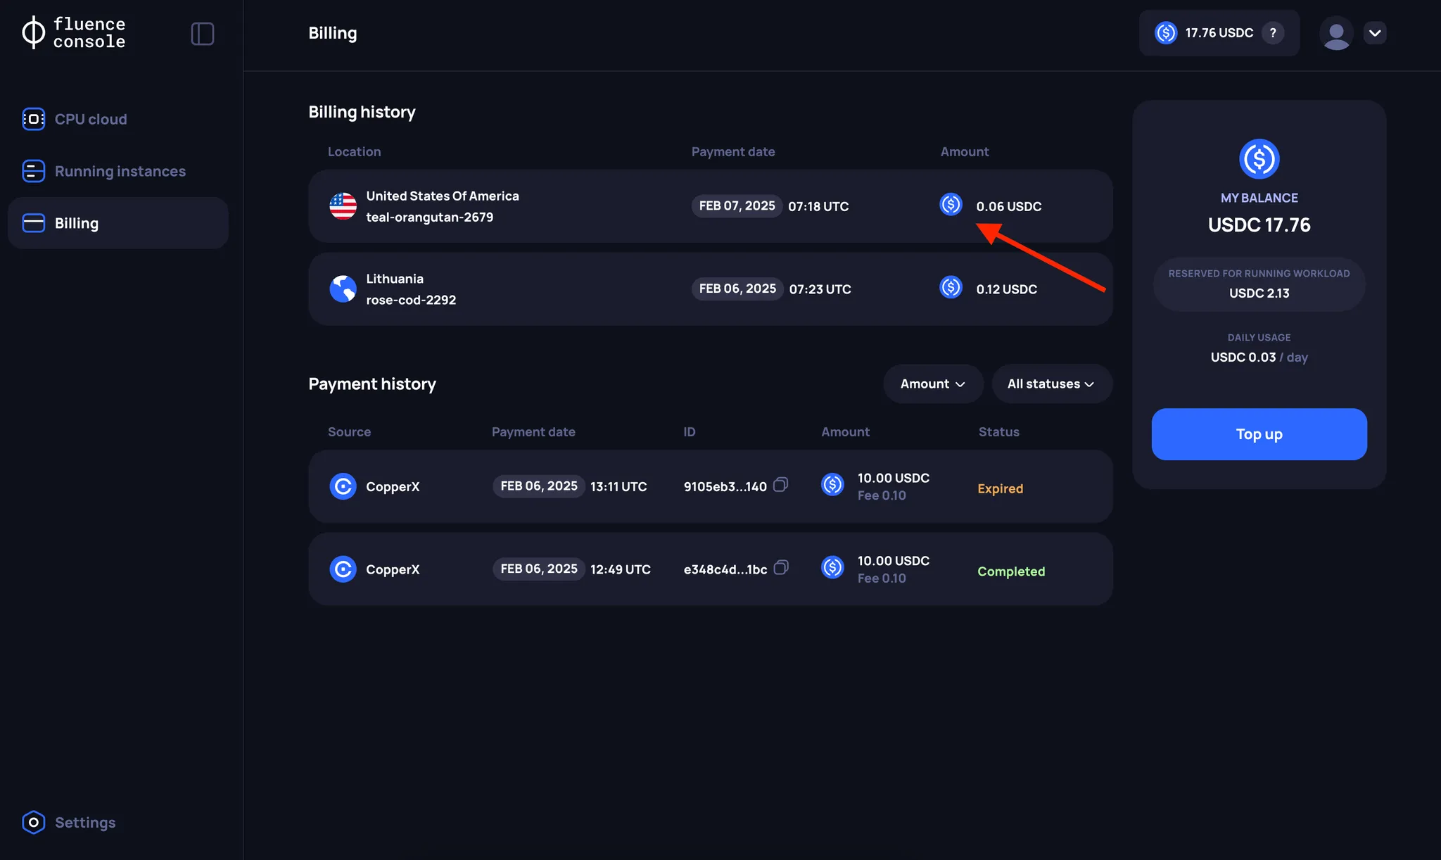The image size is (1441, 860).
Task: Click the CPU cloud sidebar icon
Action: (33, 119)
